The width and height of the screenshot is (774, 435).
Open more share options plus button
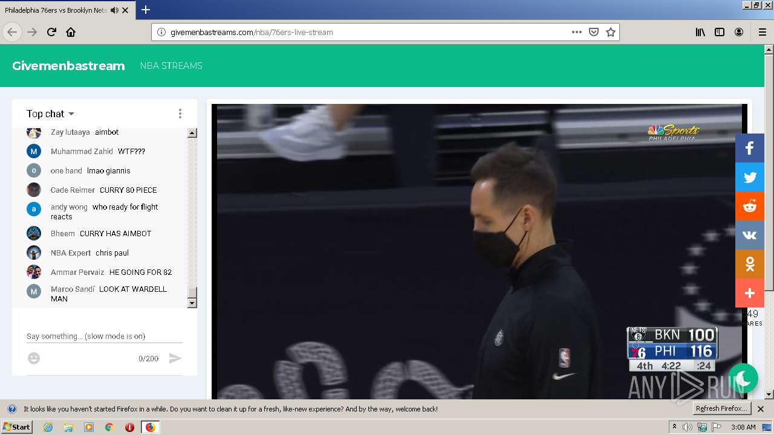750,293
